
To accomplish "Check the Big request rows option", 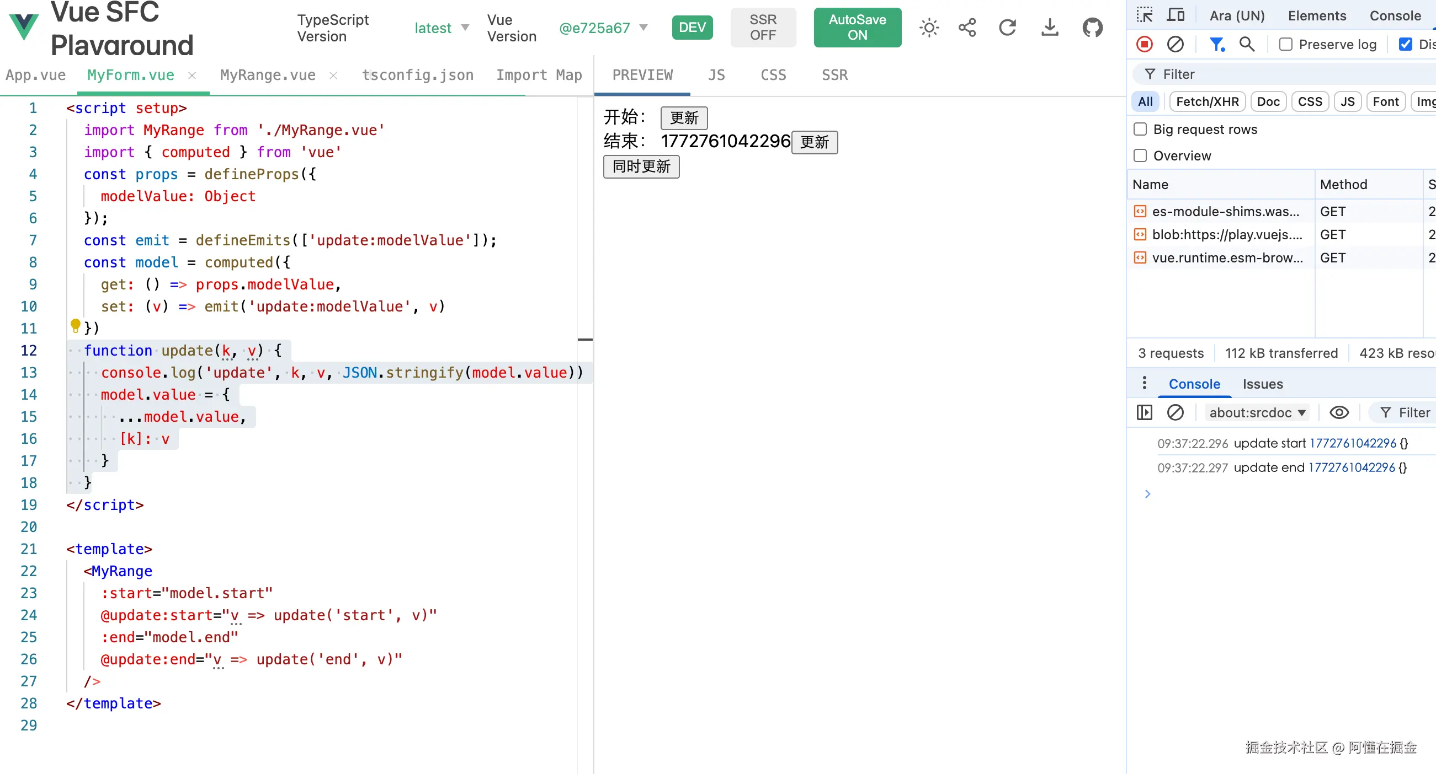I will (1141, 129).
